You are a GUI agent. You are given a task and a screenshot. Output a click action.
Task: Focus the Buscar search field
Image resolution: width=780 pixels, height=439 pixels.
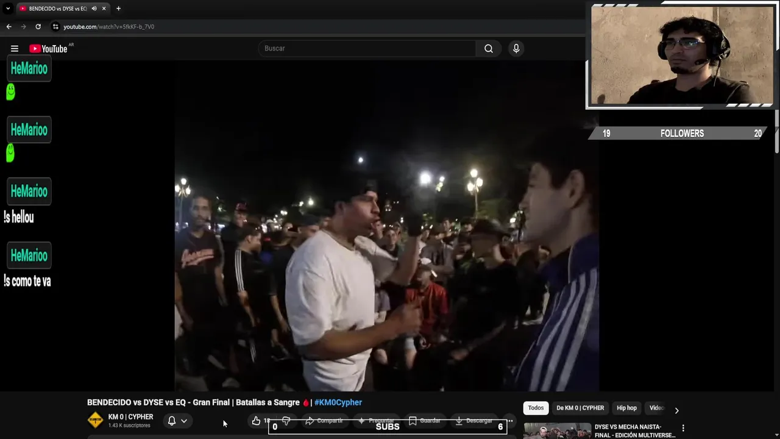tap(367, 49)
